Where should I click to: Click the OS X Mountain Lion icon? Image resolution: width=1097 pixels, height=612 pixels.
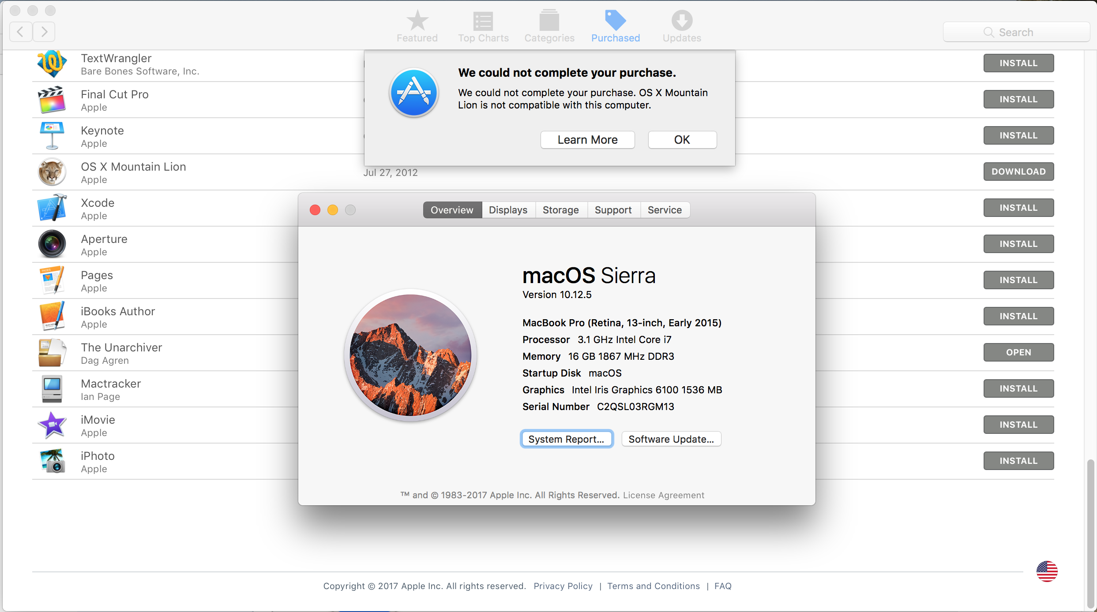pos(52,172)
